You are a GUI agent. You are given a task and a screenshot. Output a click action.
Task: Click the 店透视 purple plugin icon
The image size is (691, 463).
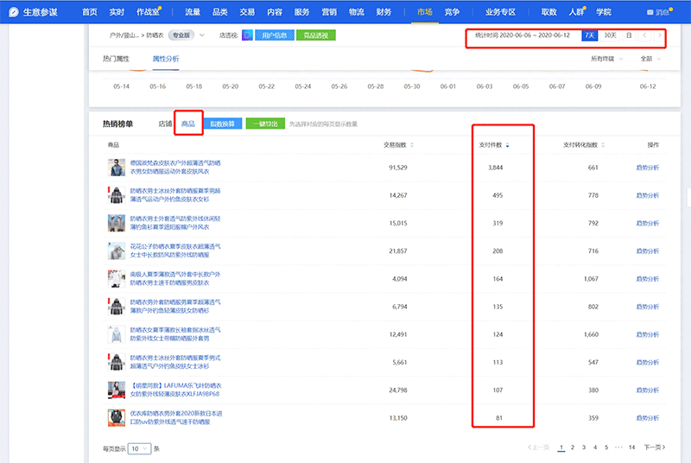(x=247, y=35)
